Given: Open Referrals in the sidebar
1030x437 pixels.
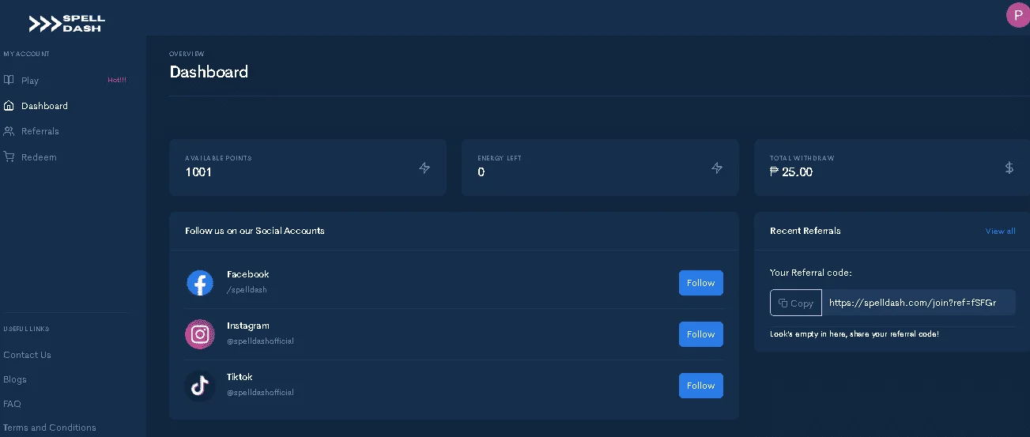Looking at the screenshot, I should coord(40,131).
